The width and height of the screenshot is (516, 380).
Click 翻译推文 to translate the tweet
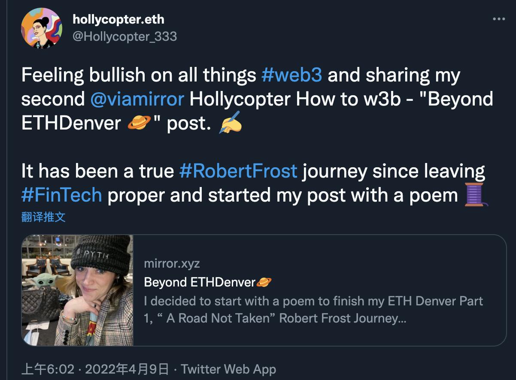(43, 217)
